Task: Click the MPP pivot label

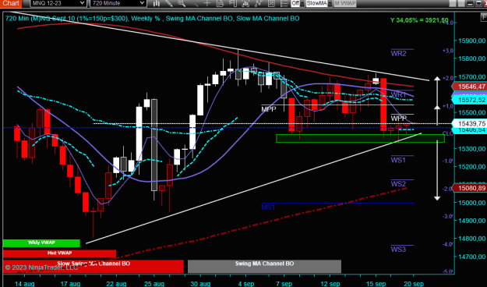Action: click(x=269, y=109)
